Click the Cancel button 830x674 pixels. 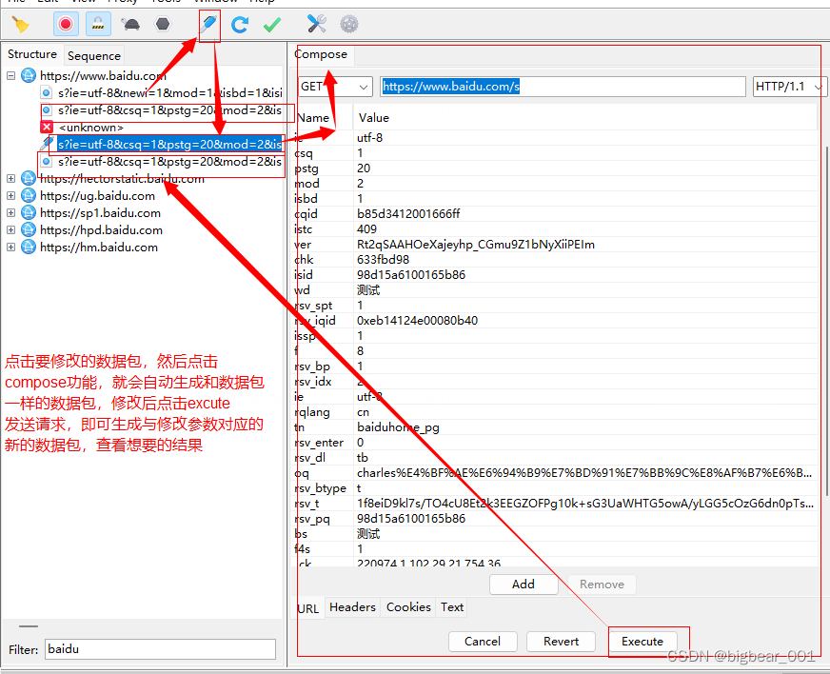point(483,642)
